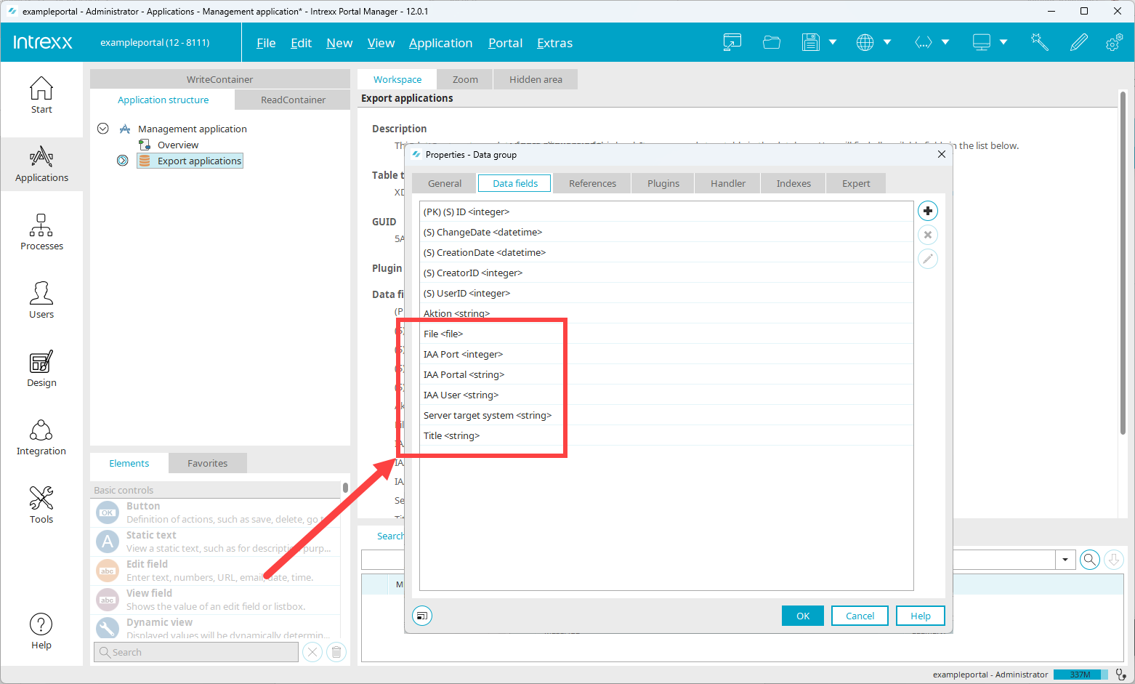Click the download arrow icon beside search

1114,560
